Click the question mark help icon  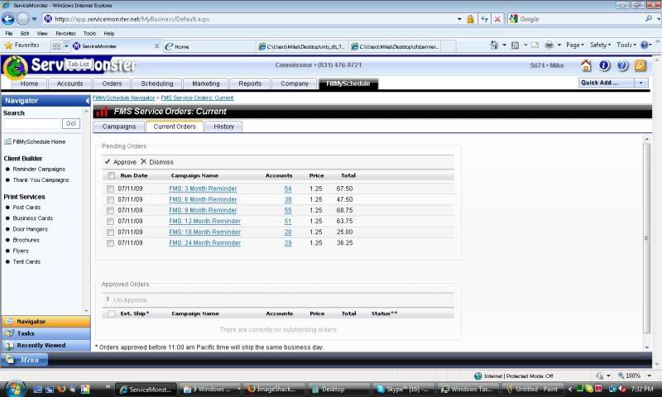(x=622, y=65)
